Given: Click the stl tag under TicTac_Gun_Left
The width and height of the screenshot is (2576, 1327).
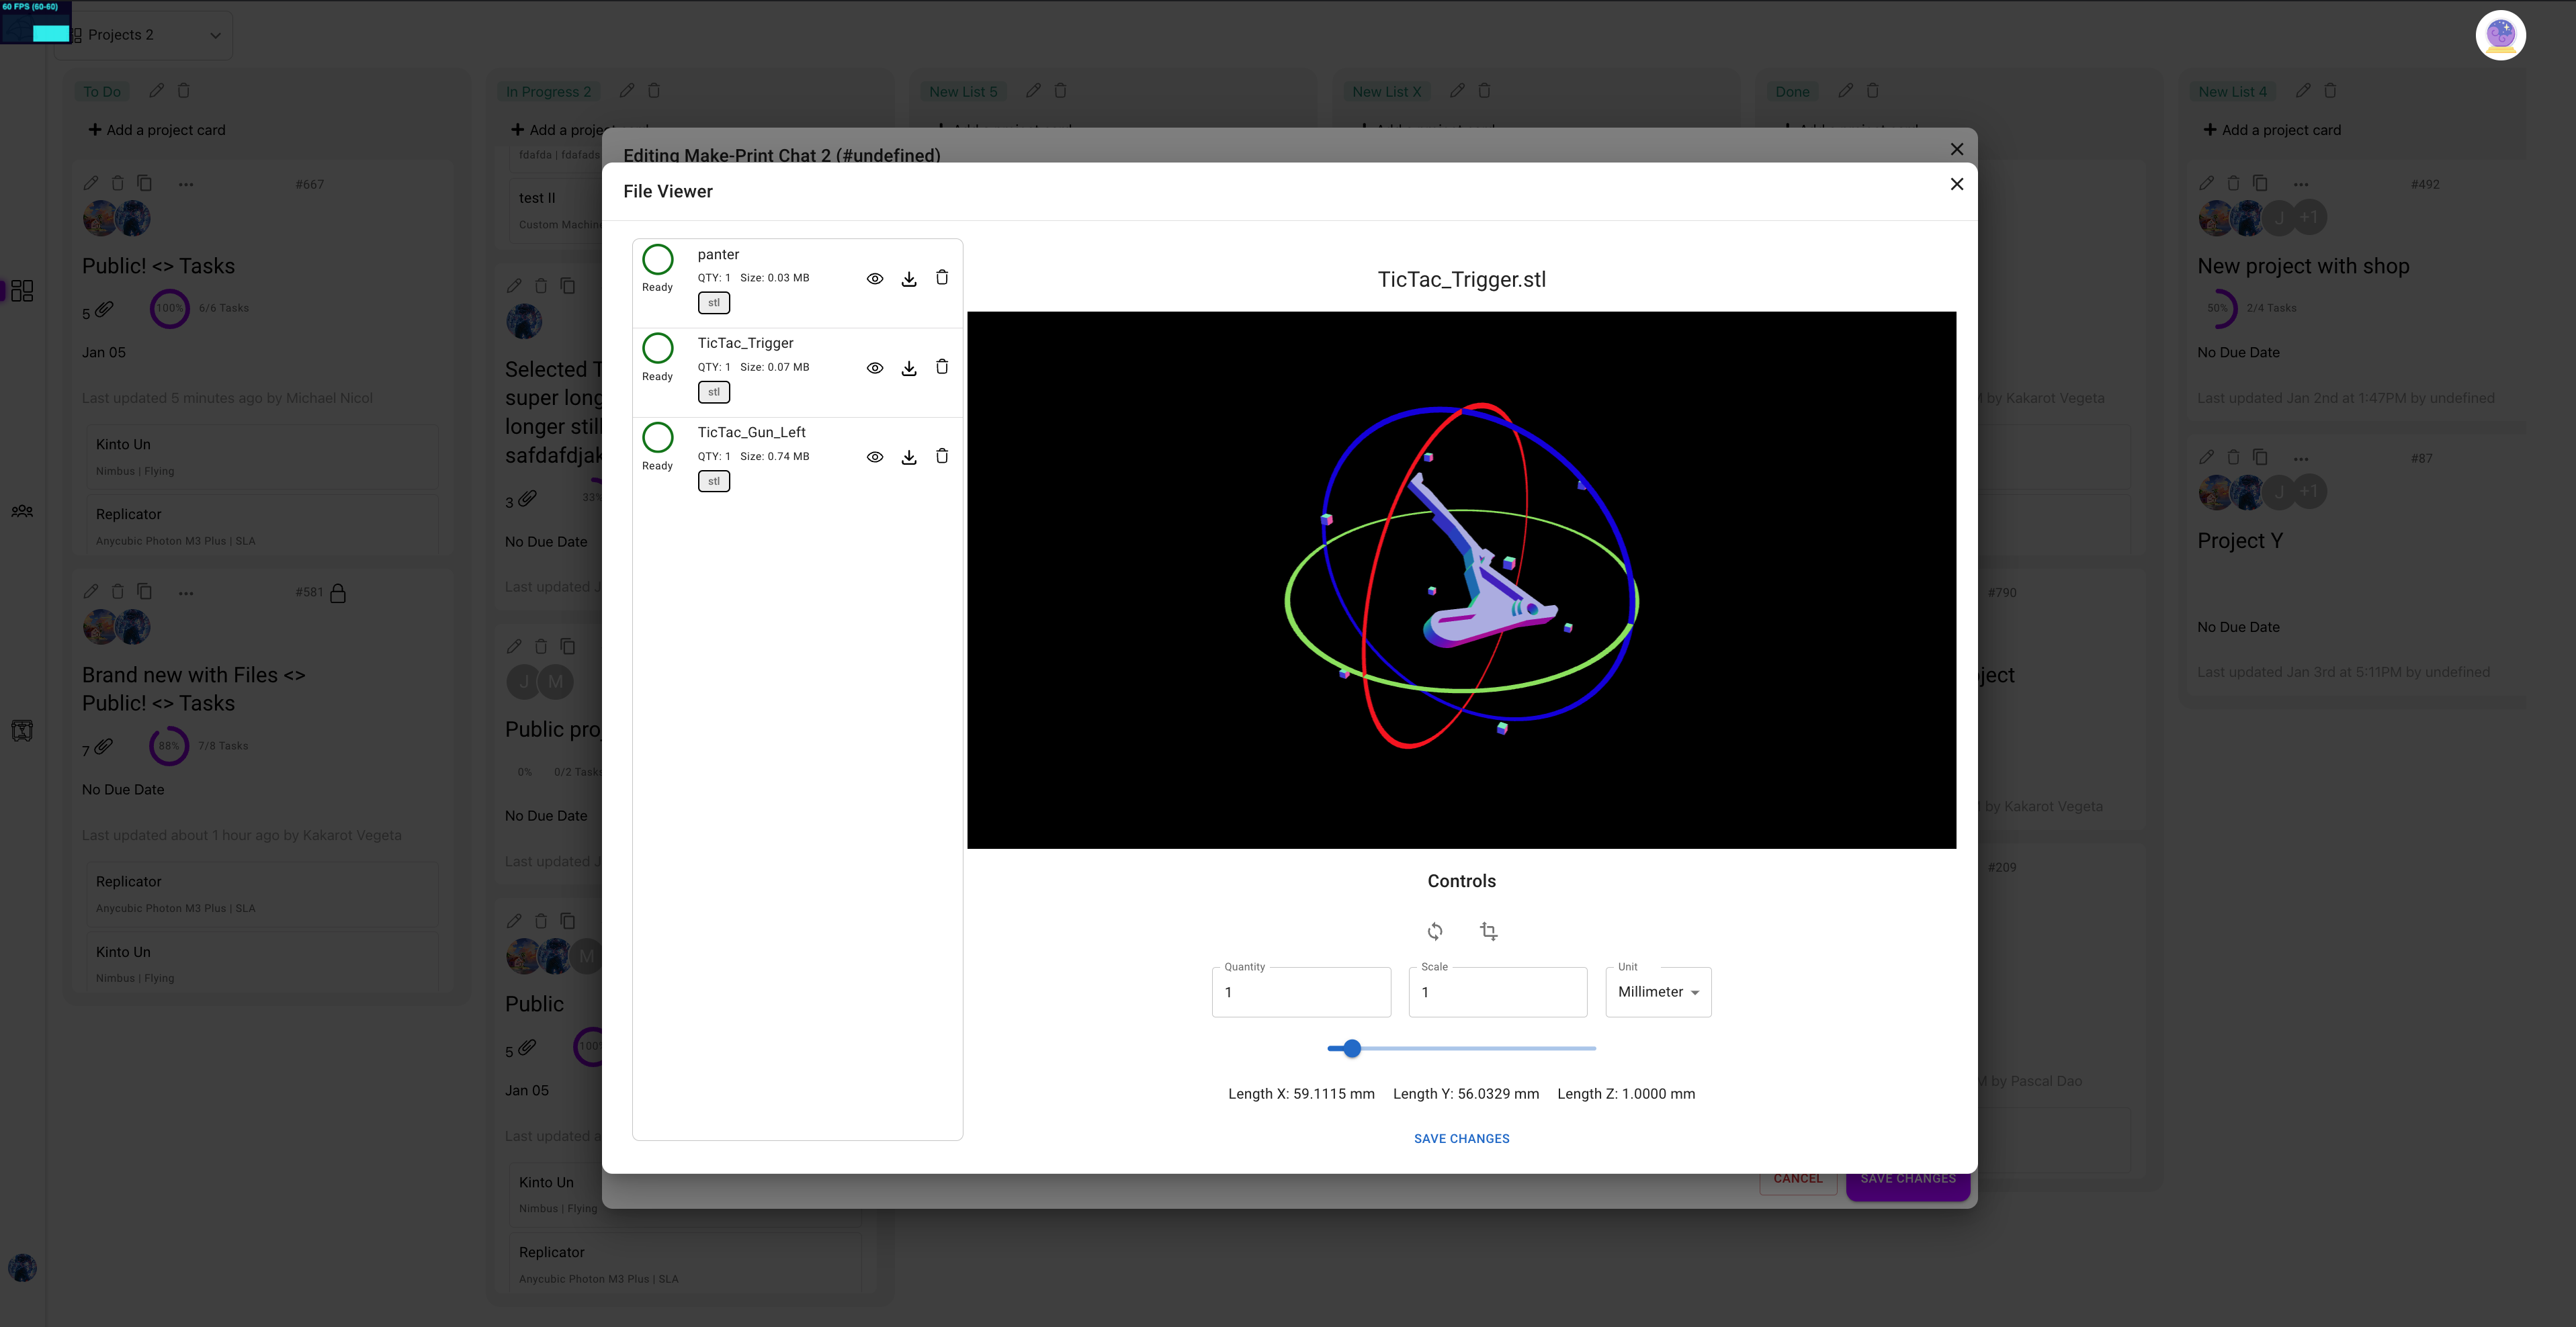Looking at the screenshot, I should (x=713, y=482).
